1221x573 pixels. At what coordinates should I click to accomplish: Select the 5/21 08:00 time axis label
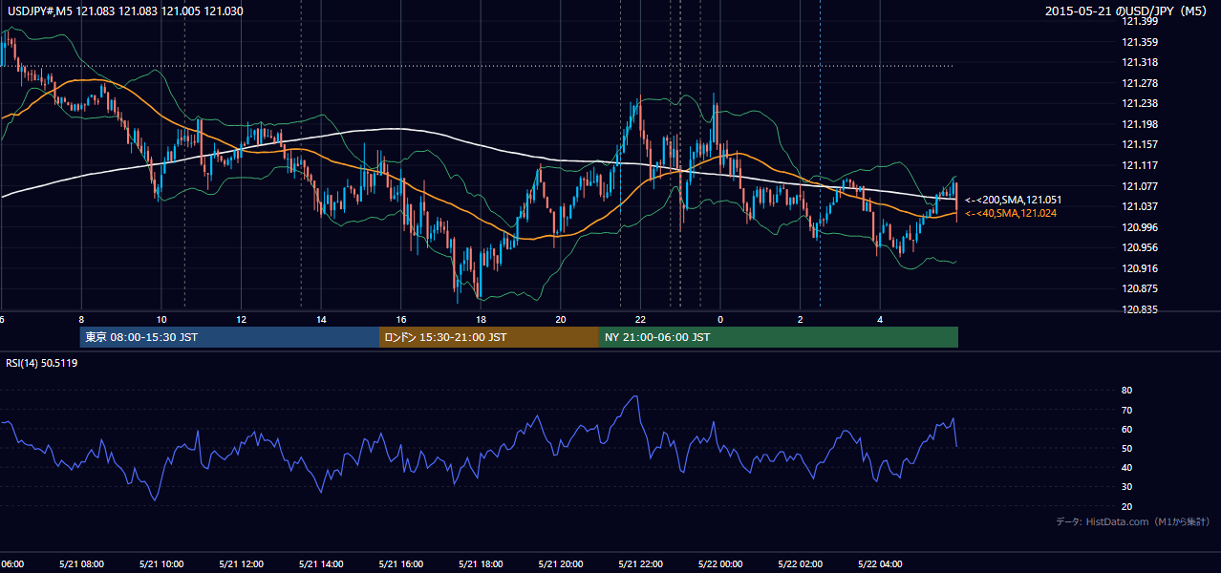pos(81,564)
